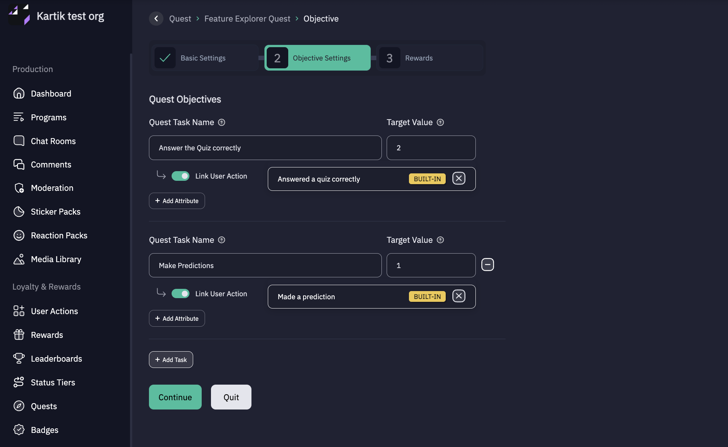Open Moderation via its shield icon

pos(19,188)
